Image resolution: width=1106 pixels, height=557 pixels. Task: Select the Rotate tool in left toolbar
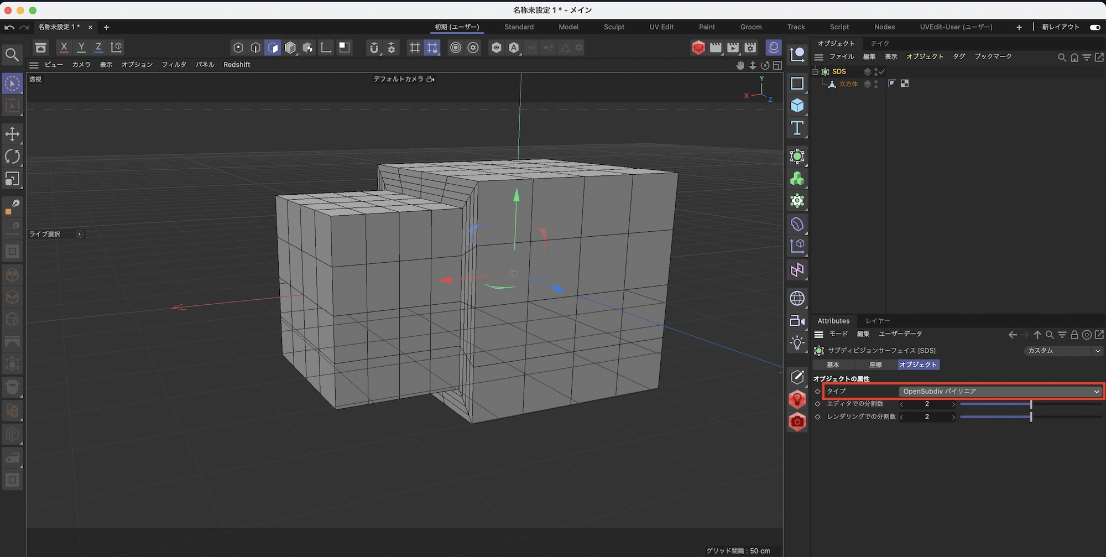point(12,157)
